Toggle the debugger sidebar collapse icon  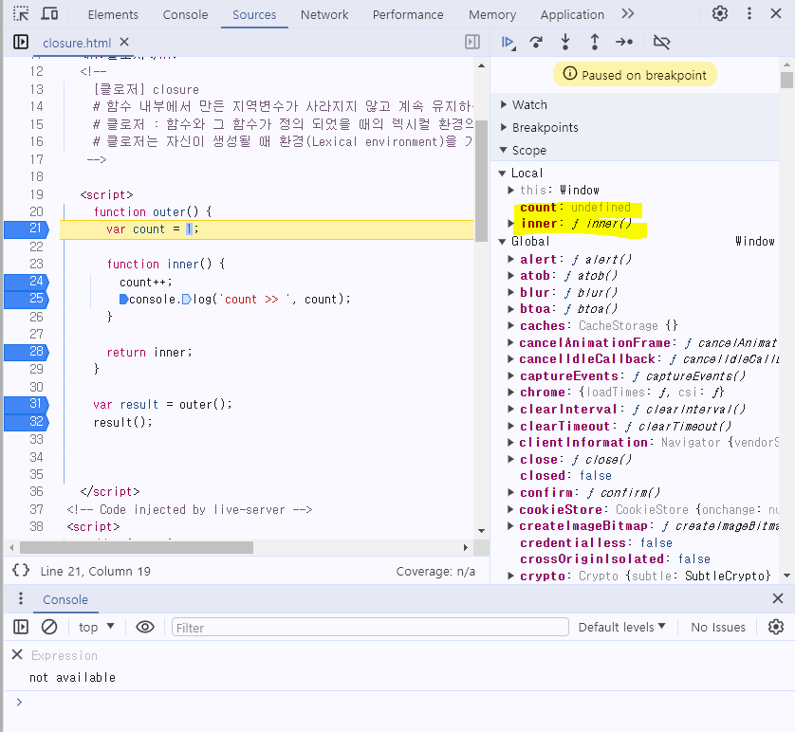coord(472,42)
